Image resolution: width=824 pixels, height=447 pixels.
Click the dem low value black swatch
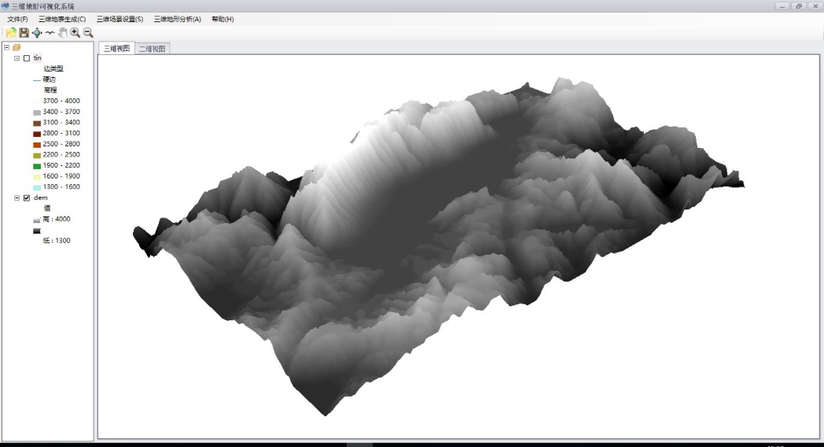click(x=37, y=231)
